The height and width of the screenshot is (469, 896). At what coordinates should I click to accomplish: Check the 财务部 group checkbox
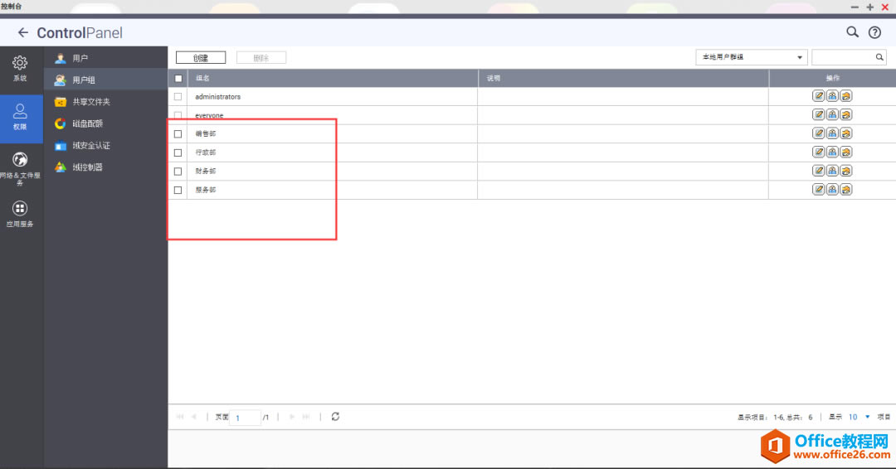click(178, 172)
